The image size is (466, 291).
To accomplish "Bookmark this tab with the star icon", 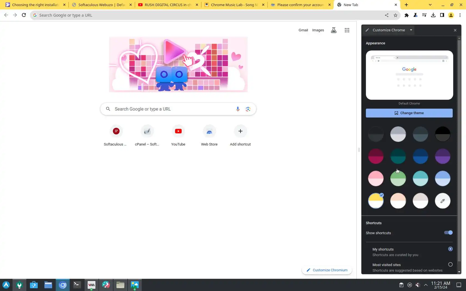I will [x=396, y=15].
